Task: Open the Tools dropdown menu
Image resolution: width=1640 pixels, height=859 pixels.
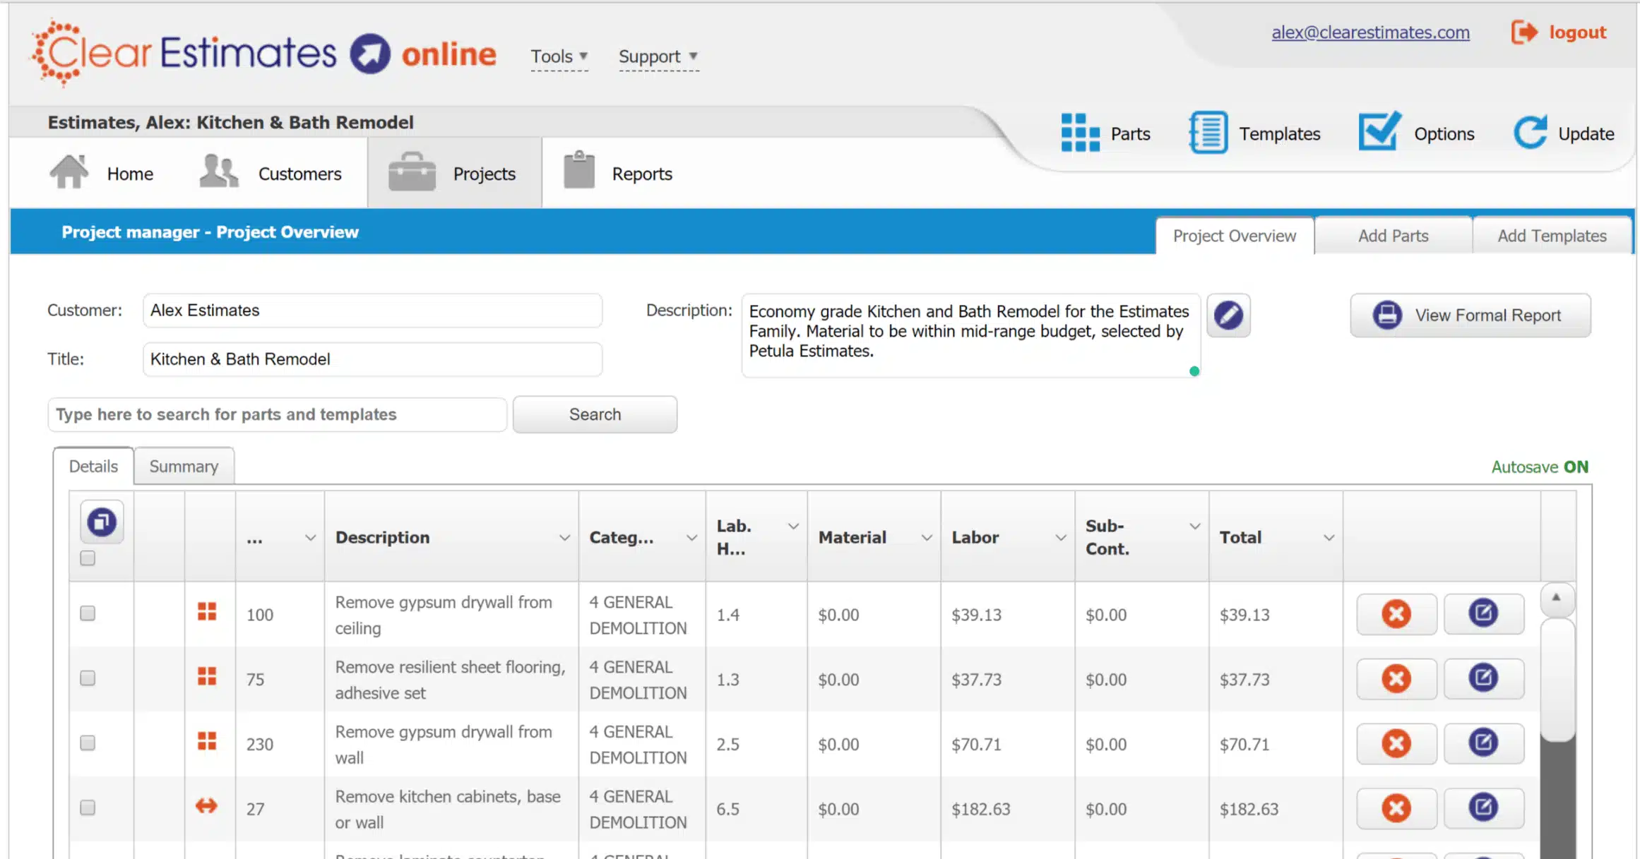Action: (x=559, y=56)
